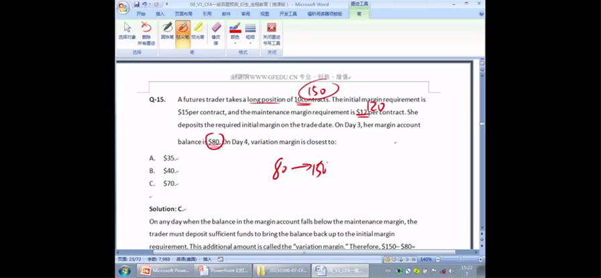Open 08_V1_CFA Word taskbar button
This screenshot has width=601, height=278.
coord(340,271)
